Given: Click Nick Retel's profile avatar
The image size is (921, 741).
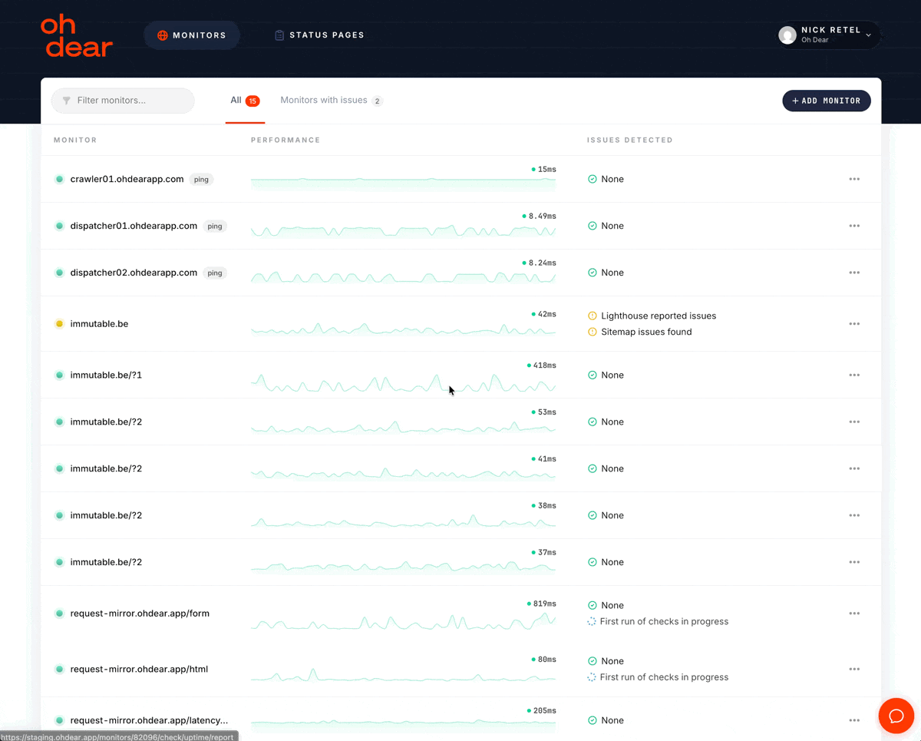Looking at the screenshot, I should [x=787, y=35].
